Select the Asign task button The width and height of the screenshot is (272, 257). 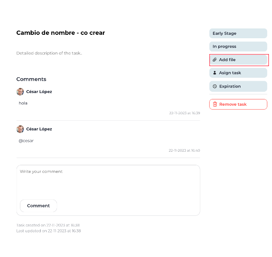[x=238, y=73]
